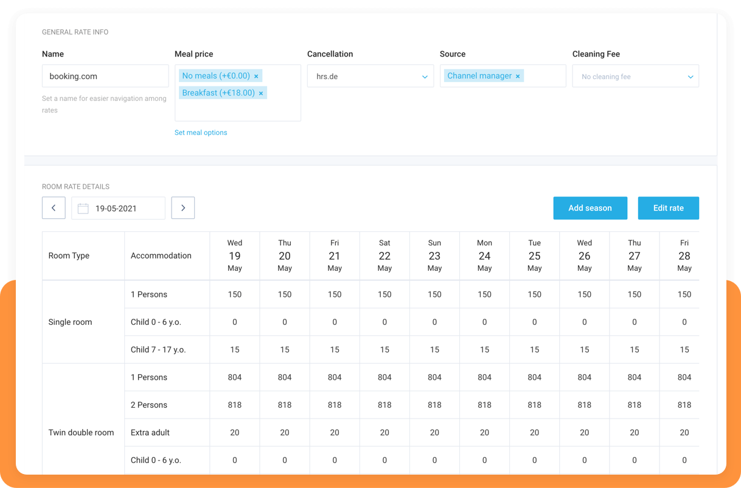Remove the "Breakfast (+€18.00)" meal tag
Viewport: 741px width, 488px height.
tap(260, 92)
